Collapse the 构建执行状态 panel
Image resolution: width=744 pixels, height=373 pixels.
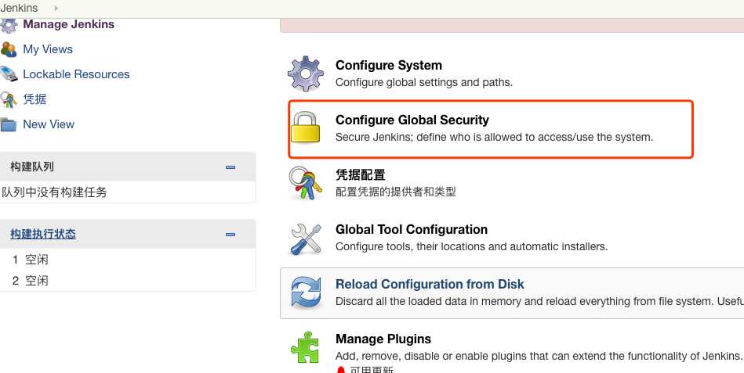[x=230, y=235]
